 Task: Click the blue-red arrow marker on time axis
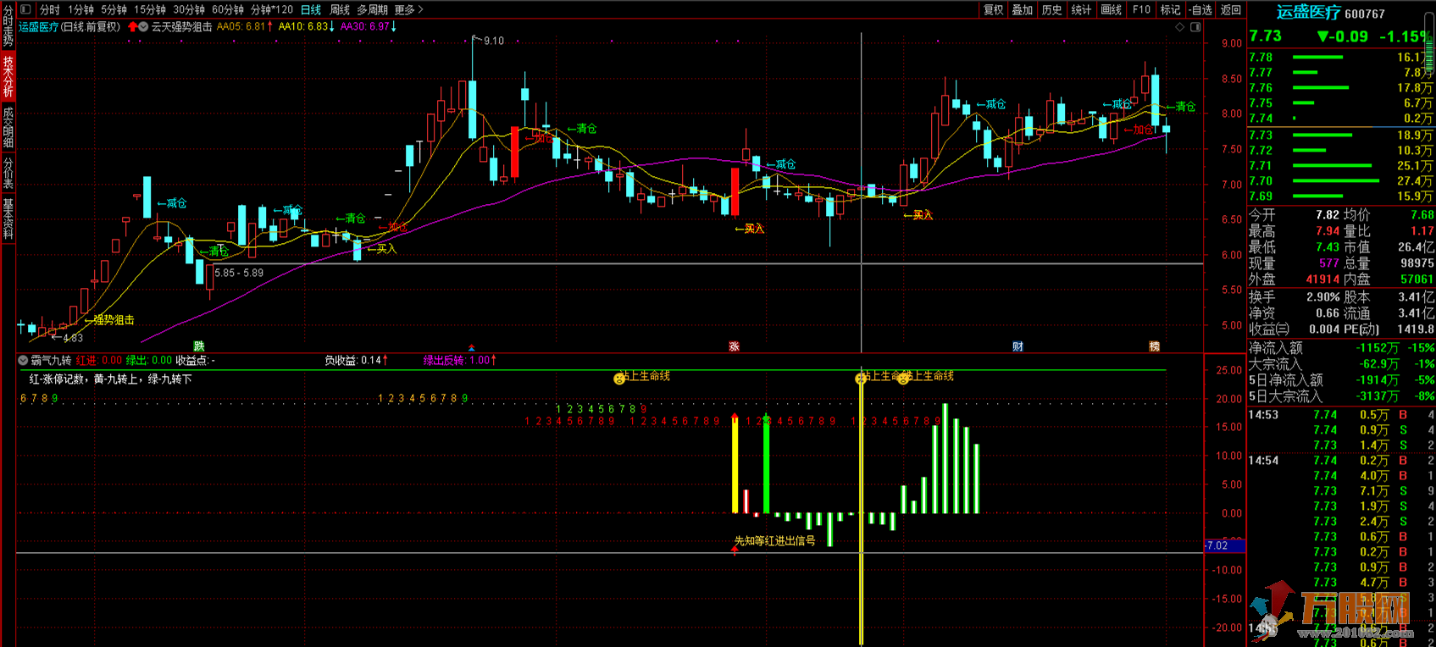472,347
